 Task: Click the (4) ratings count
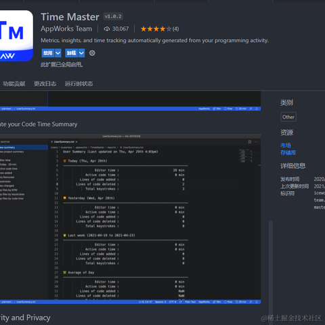(175, 29)
